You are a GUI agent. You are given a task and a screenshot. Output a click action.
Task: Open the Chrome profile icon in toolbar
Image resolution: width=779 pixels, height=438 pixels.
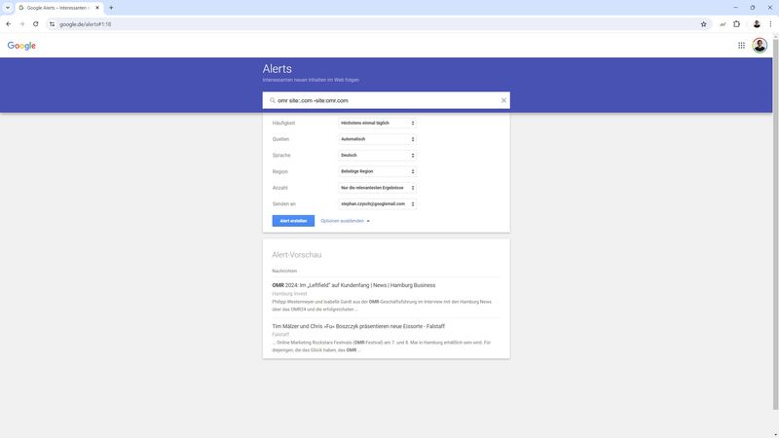pos(757,23)
